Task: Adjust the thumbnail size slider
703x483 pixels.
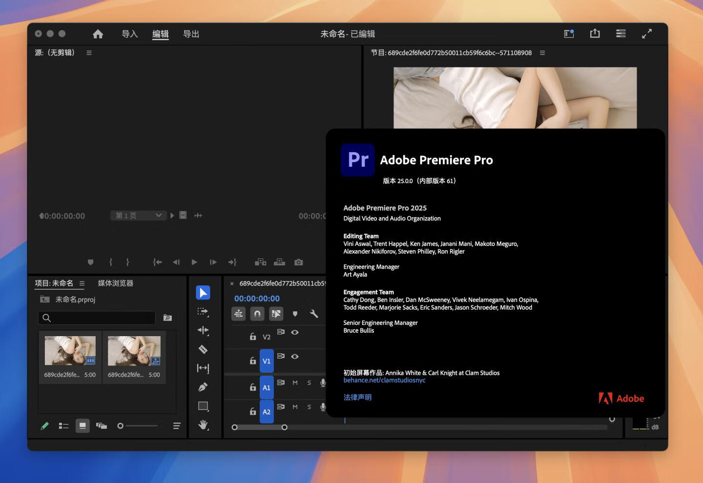Action: (x=138, y=426)
